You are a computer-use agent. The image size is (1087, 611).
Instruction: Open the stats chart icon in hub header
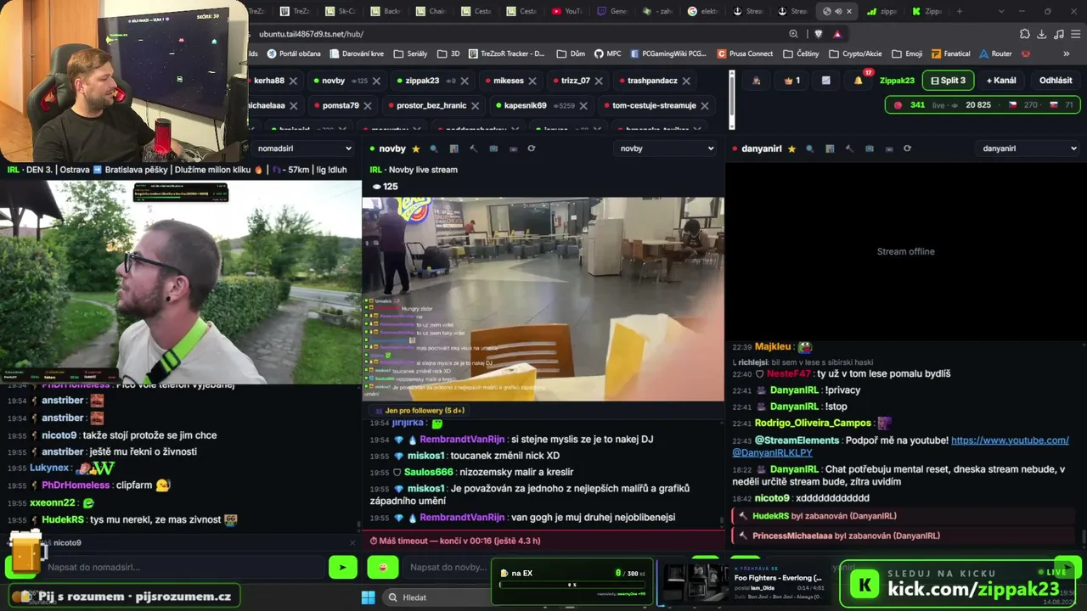point(825,81)
